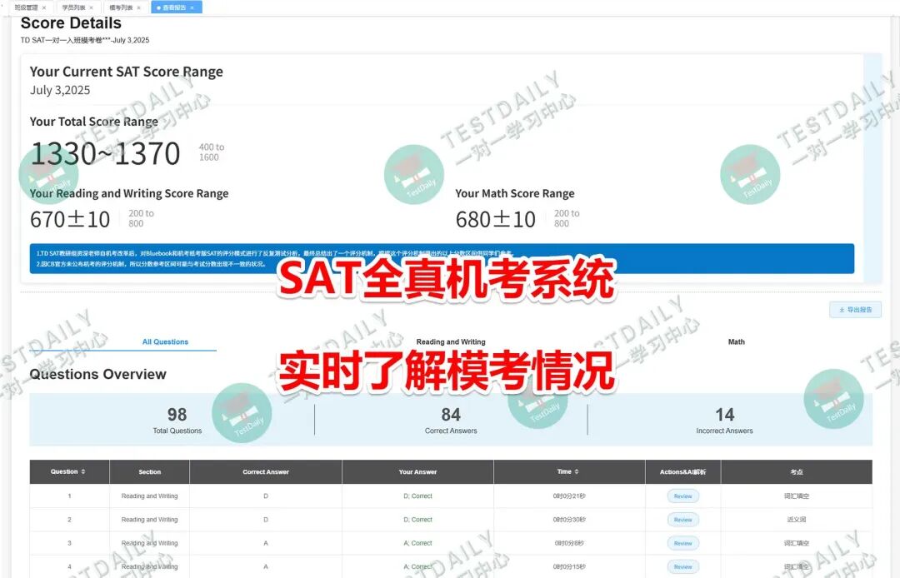This screenshot has height=578, width=900.
Task: Switch to the 模考列表 tab
Action: tap(121, 8)
